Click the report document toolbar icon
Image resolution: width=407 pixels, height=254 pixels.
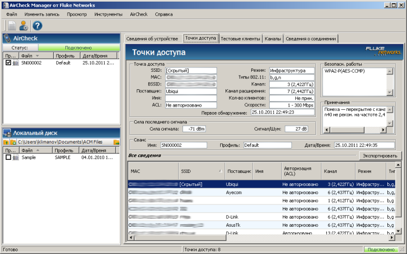tap(11, 26)
